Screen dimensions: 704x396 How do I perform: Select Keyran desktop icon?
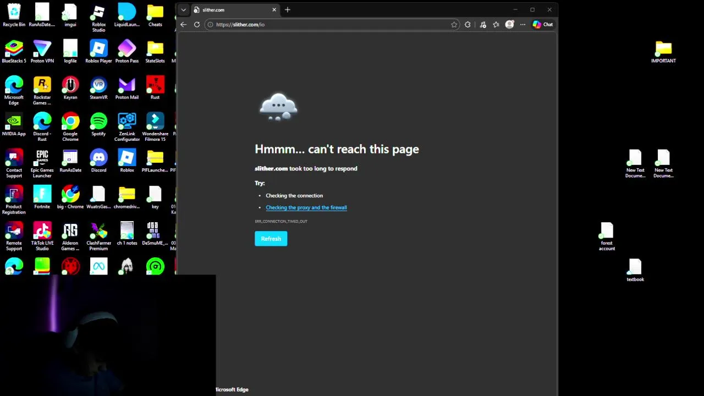(x=70, y=88)
